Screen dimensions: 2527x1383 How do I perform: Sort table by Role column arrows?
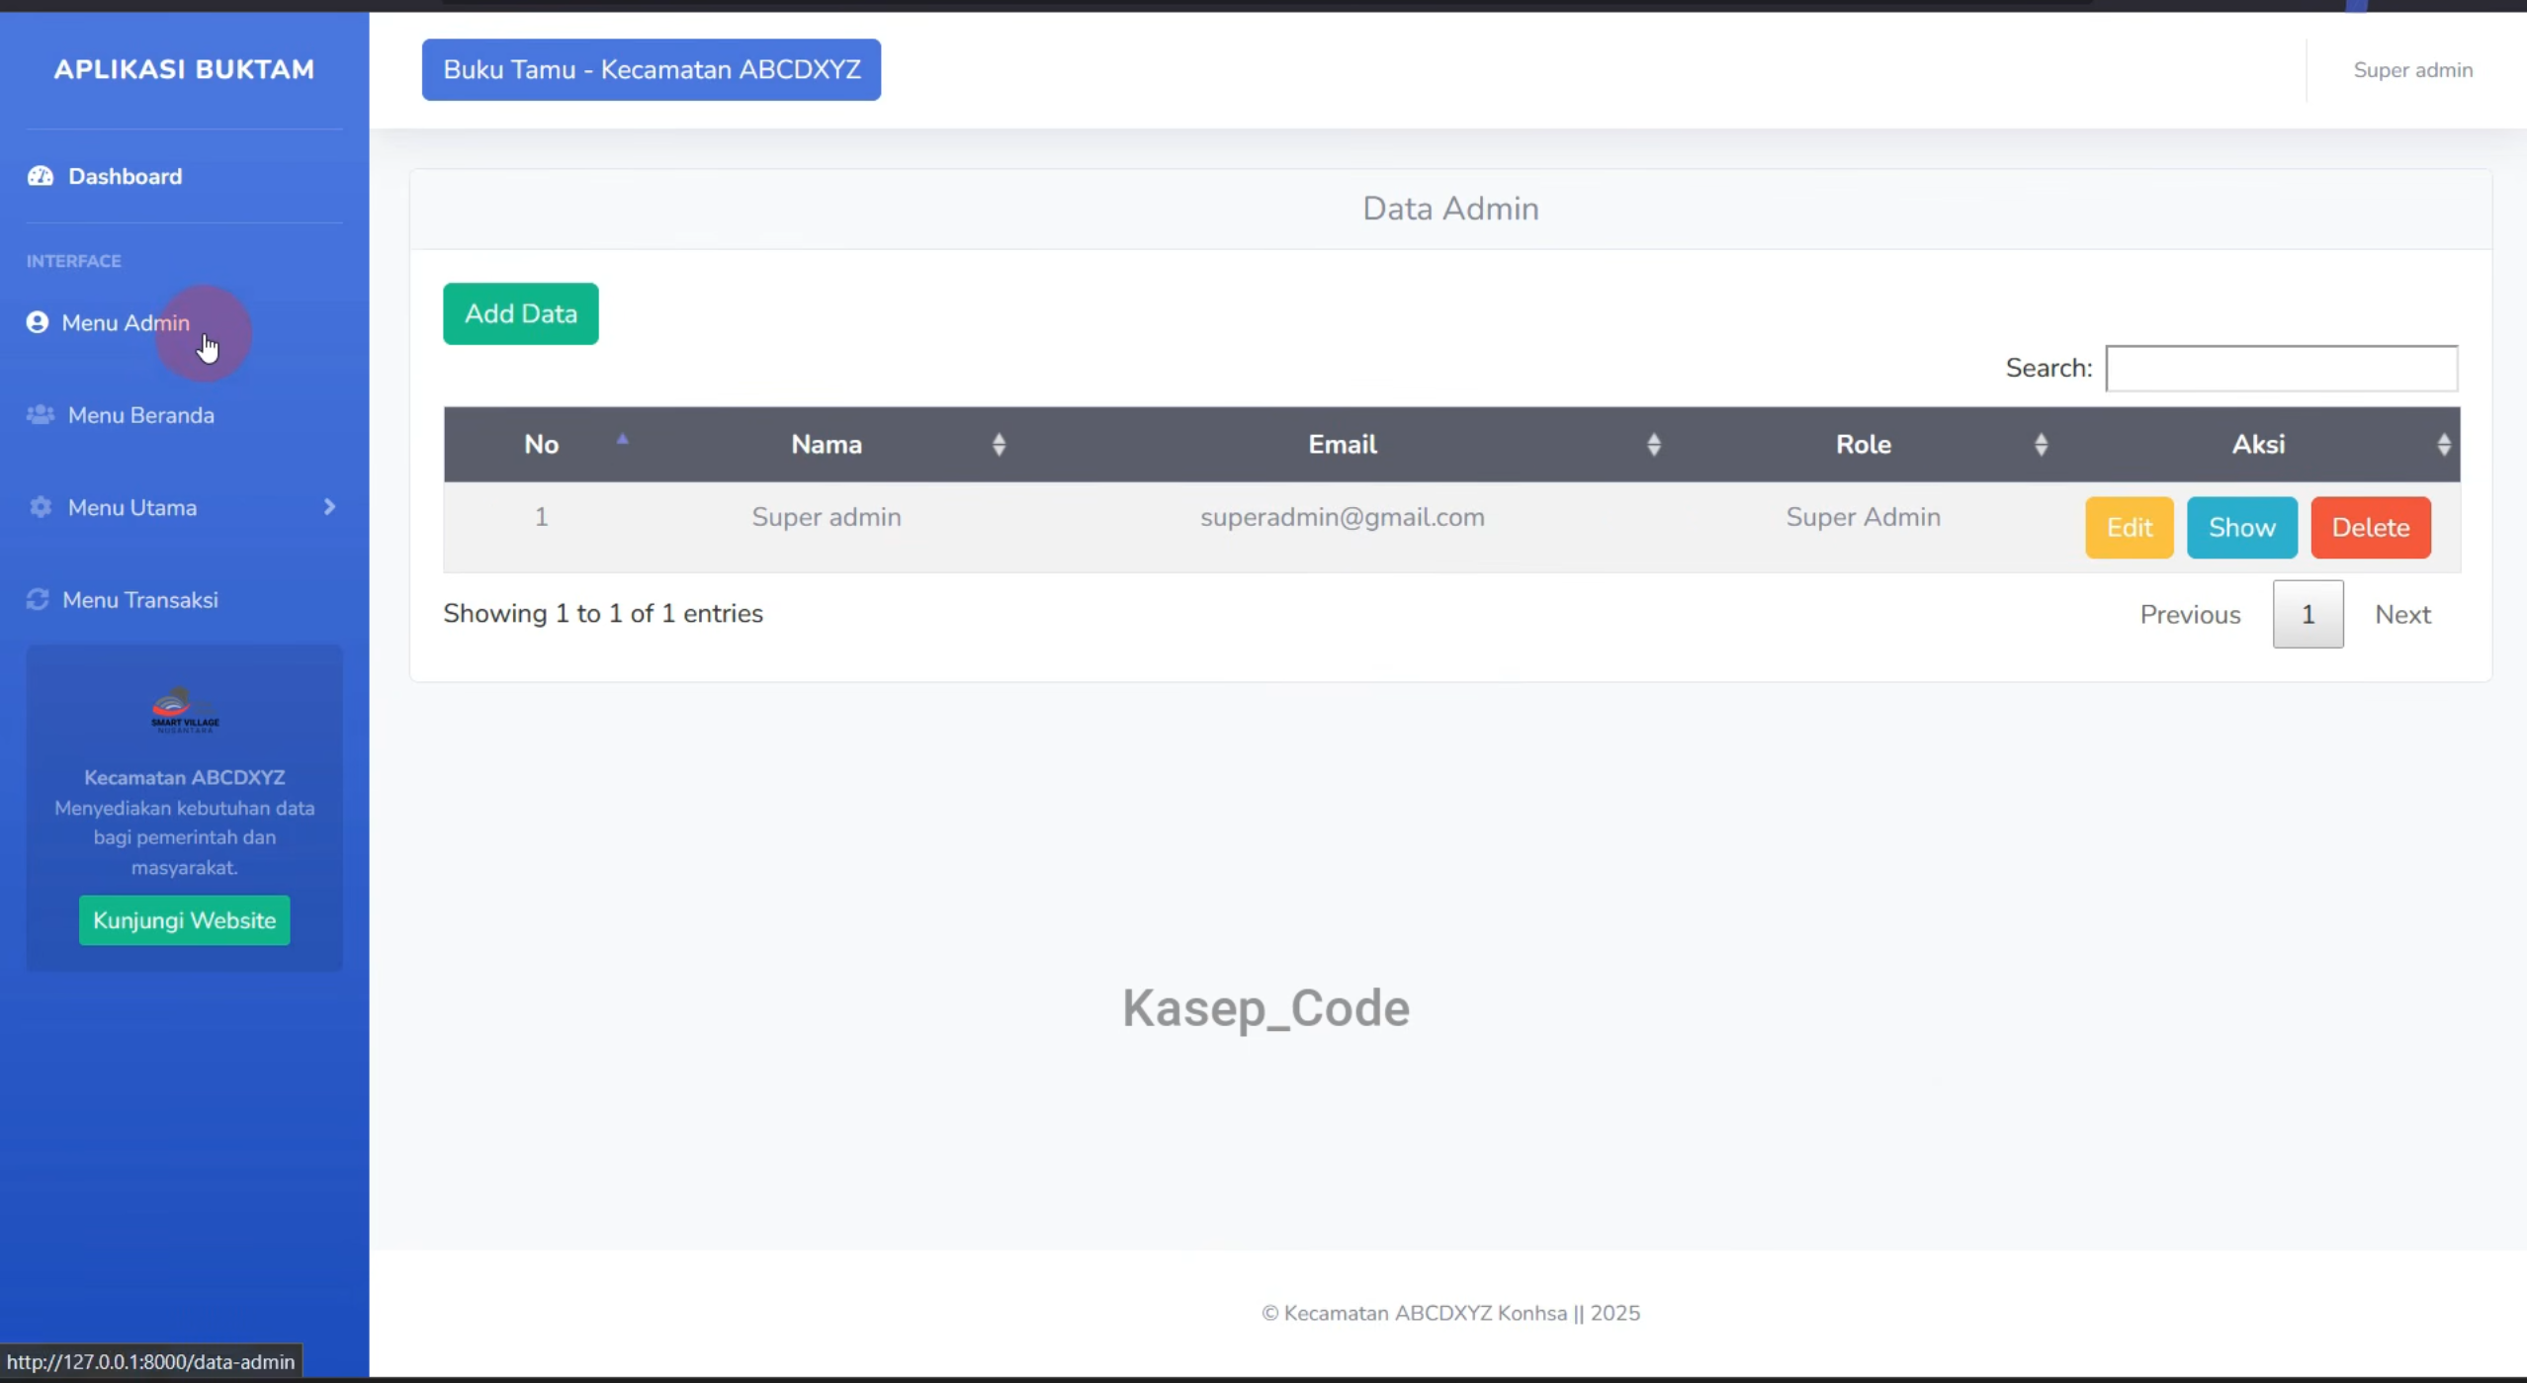coord(2041,445)
